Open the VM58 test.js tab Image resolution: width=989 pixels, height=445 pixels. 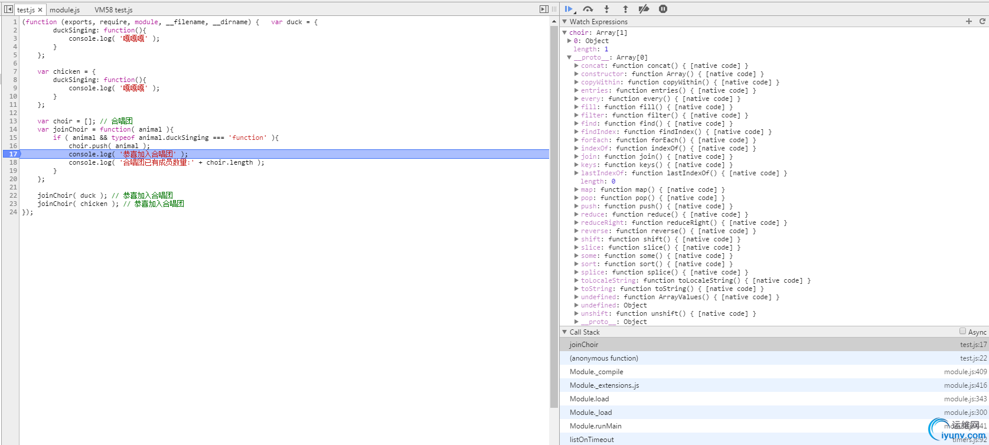[113, 10]
